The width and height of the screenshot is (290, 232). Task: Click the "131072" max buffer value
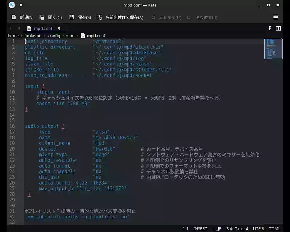[116, 189]
